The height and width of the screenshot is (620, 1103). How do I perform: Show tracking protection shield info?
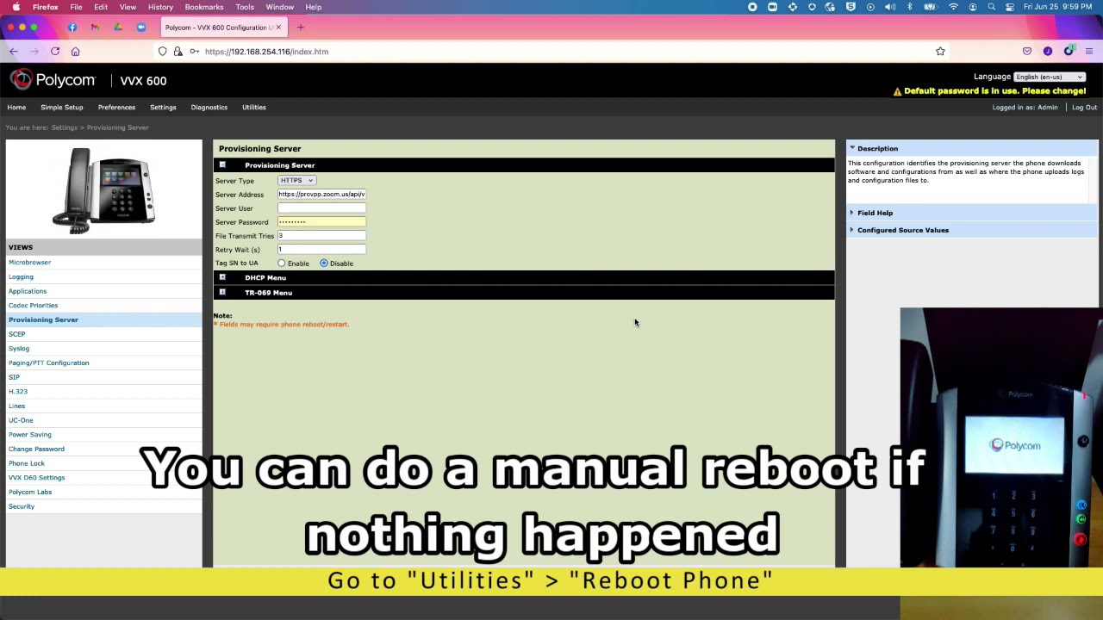coord(162,52)
